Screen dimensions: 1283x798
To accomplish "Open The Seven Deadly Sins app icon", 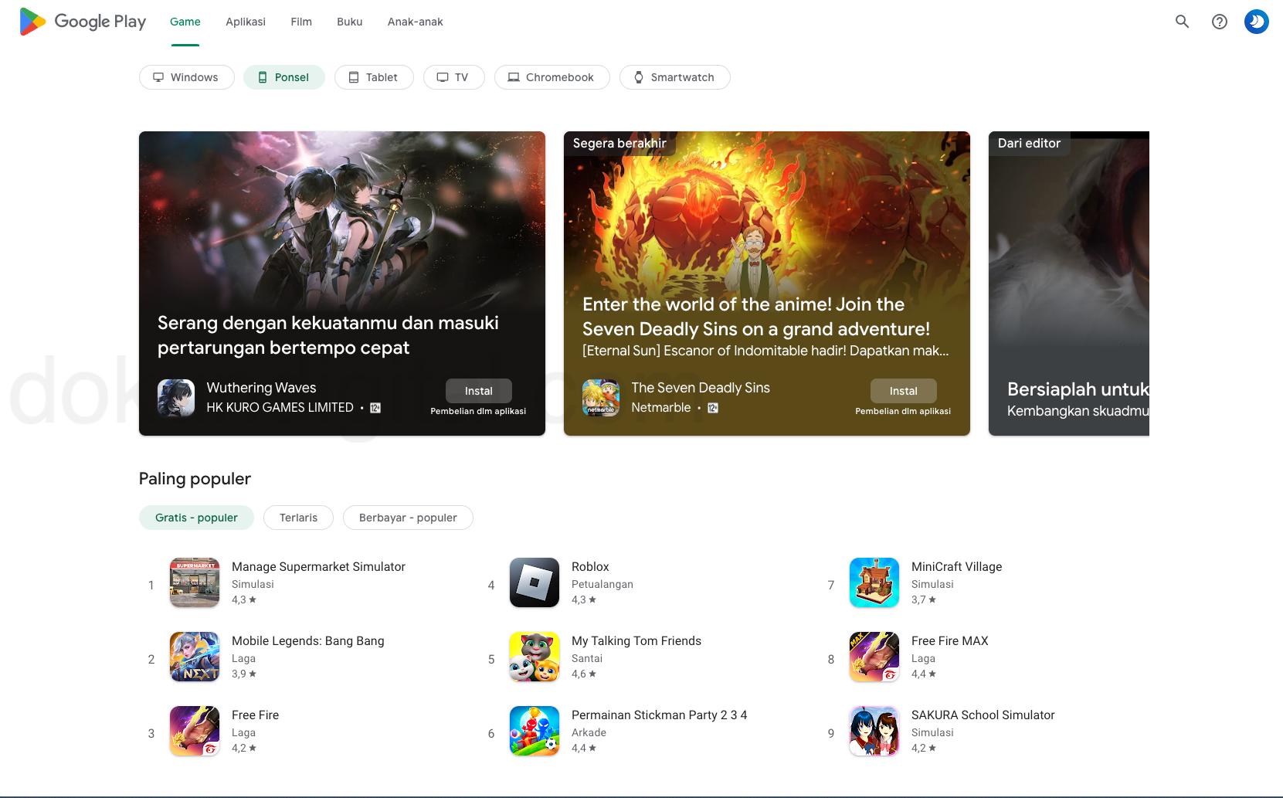I will pyautogui.click(x=601, y=398).
